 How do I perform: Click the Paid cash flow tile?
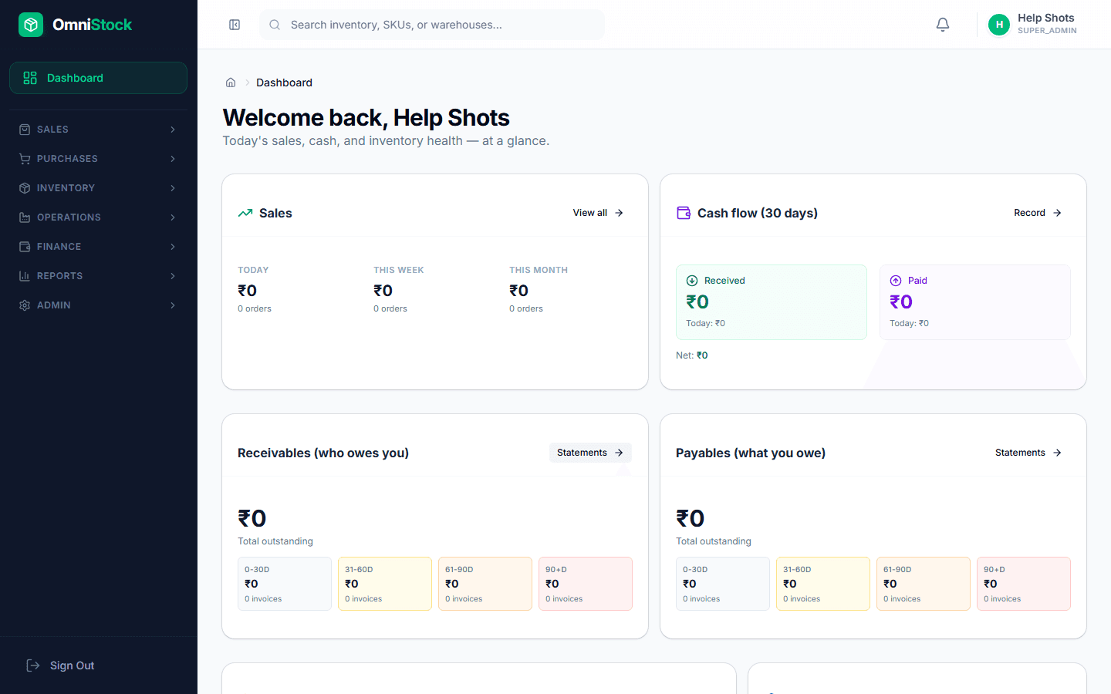[x=975, y=302]
